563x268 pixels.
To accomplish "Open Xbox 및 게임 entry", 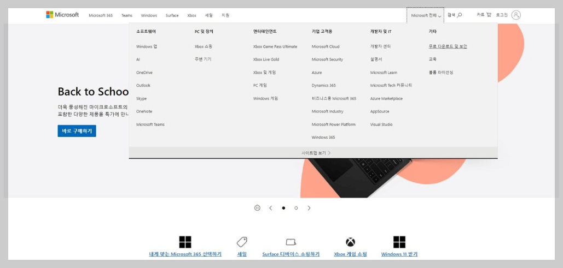I will [265, 73].
